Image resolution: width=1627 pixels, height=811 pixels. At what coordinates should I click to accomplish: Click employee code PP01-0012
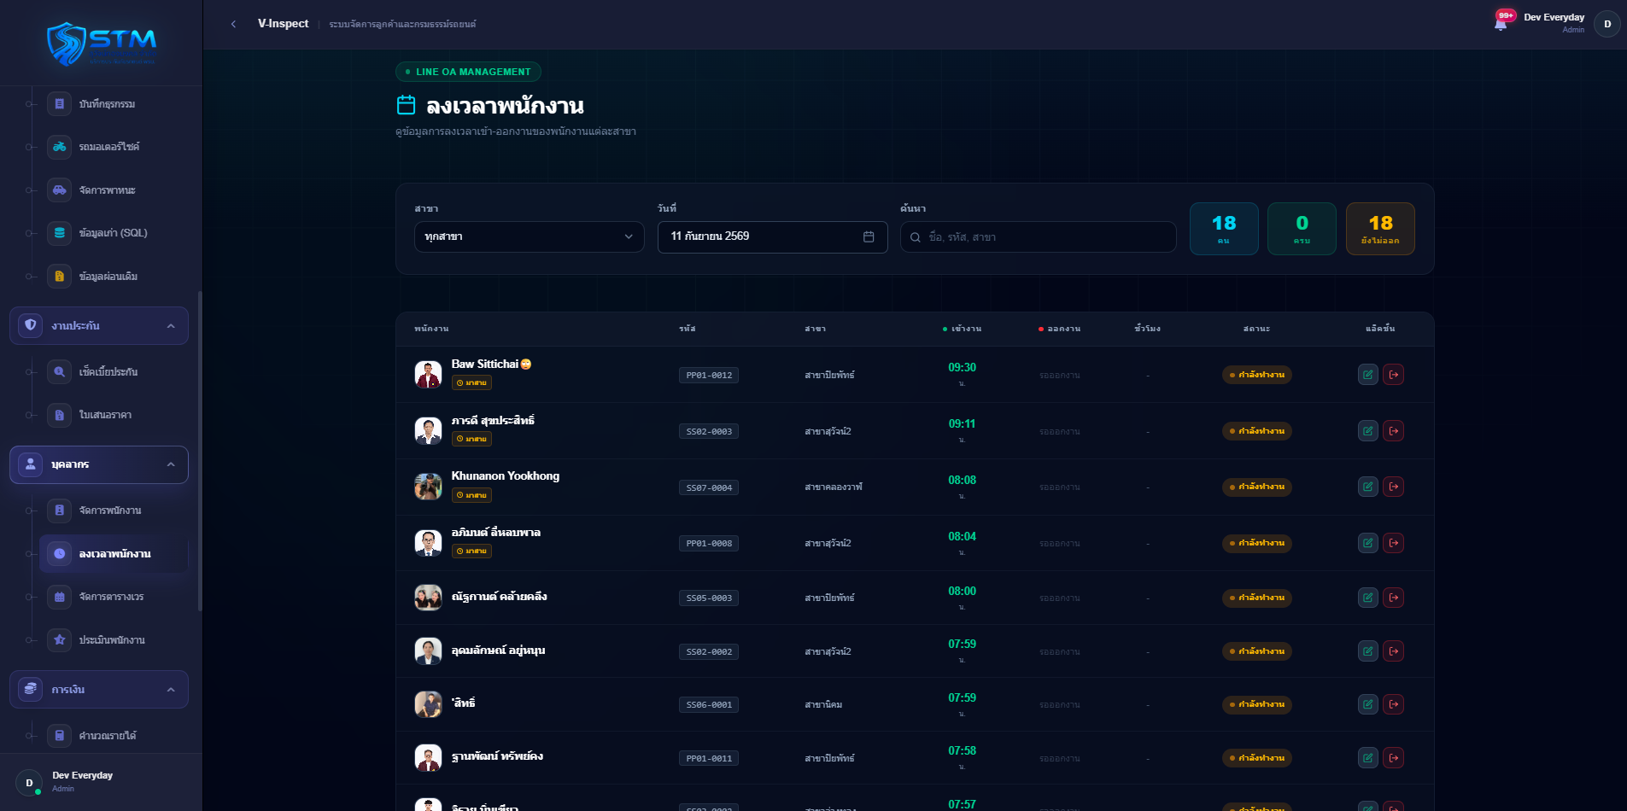pos(709,375)
